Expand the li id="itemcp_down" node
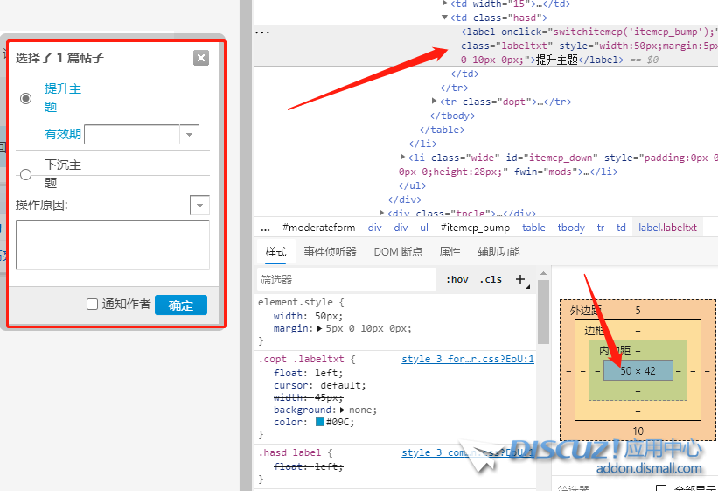 click(x=402, y=158)
